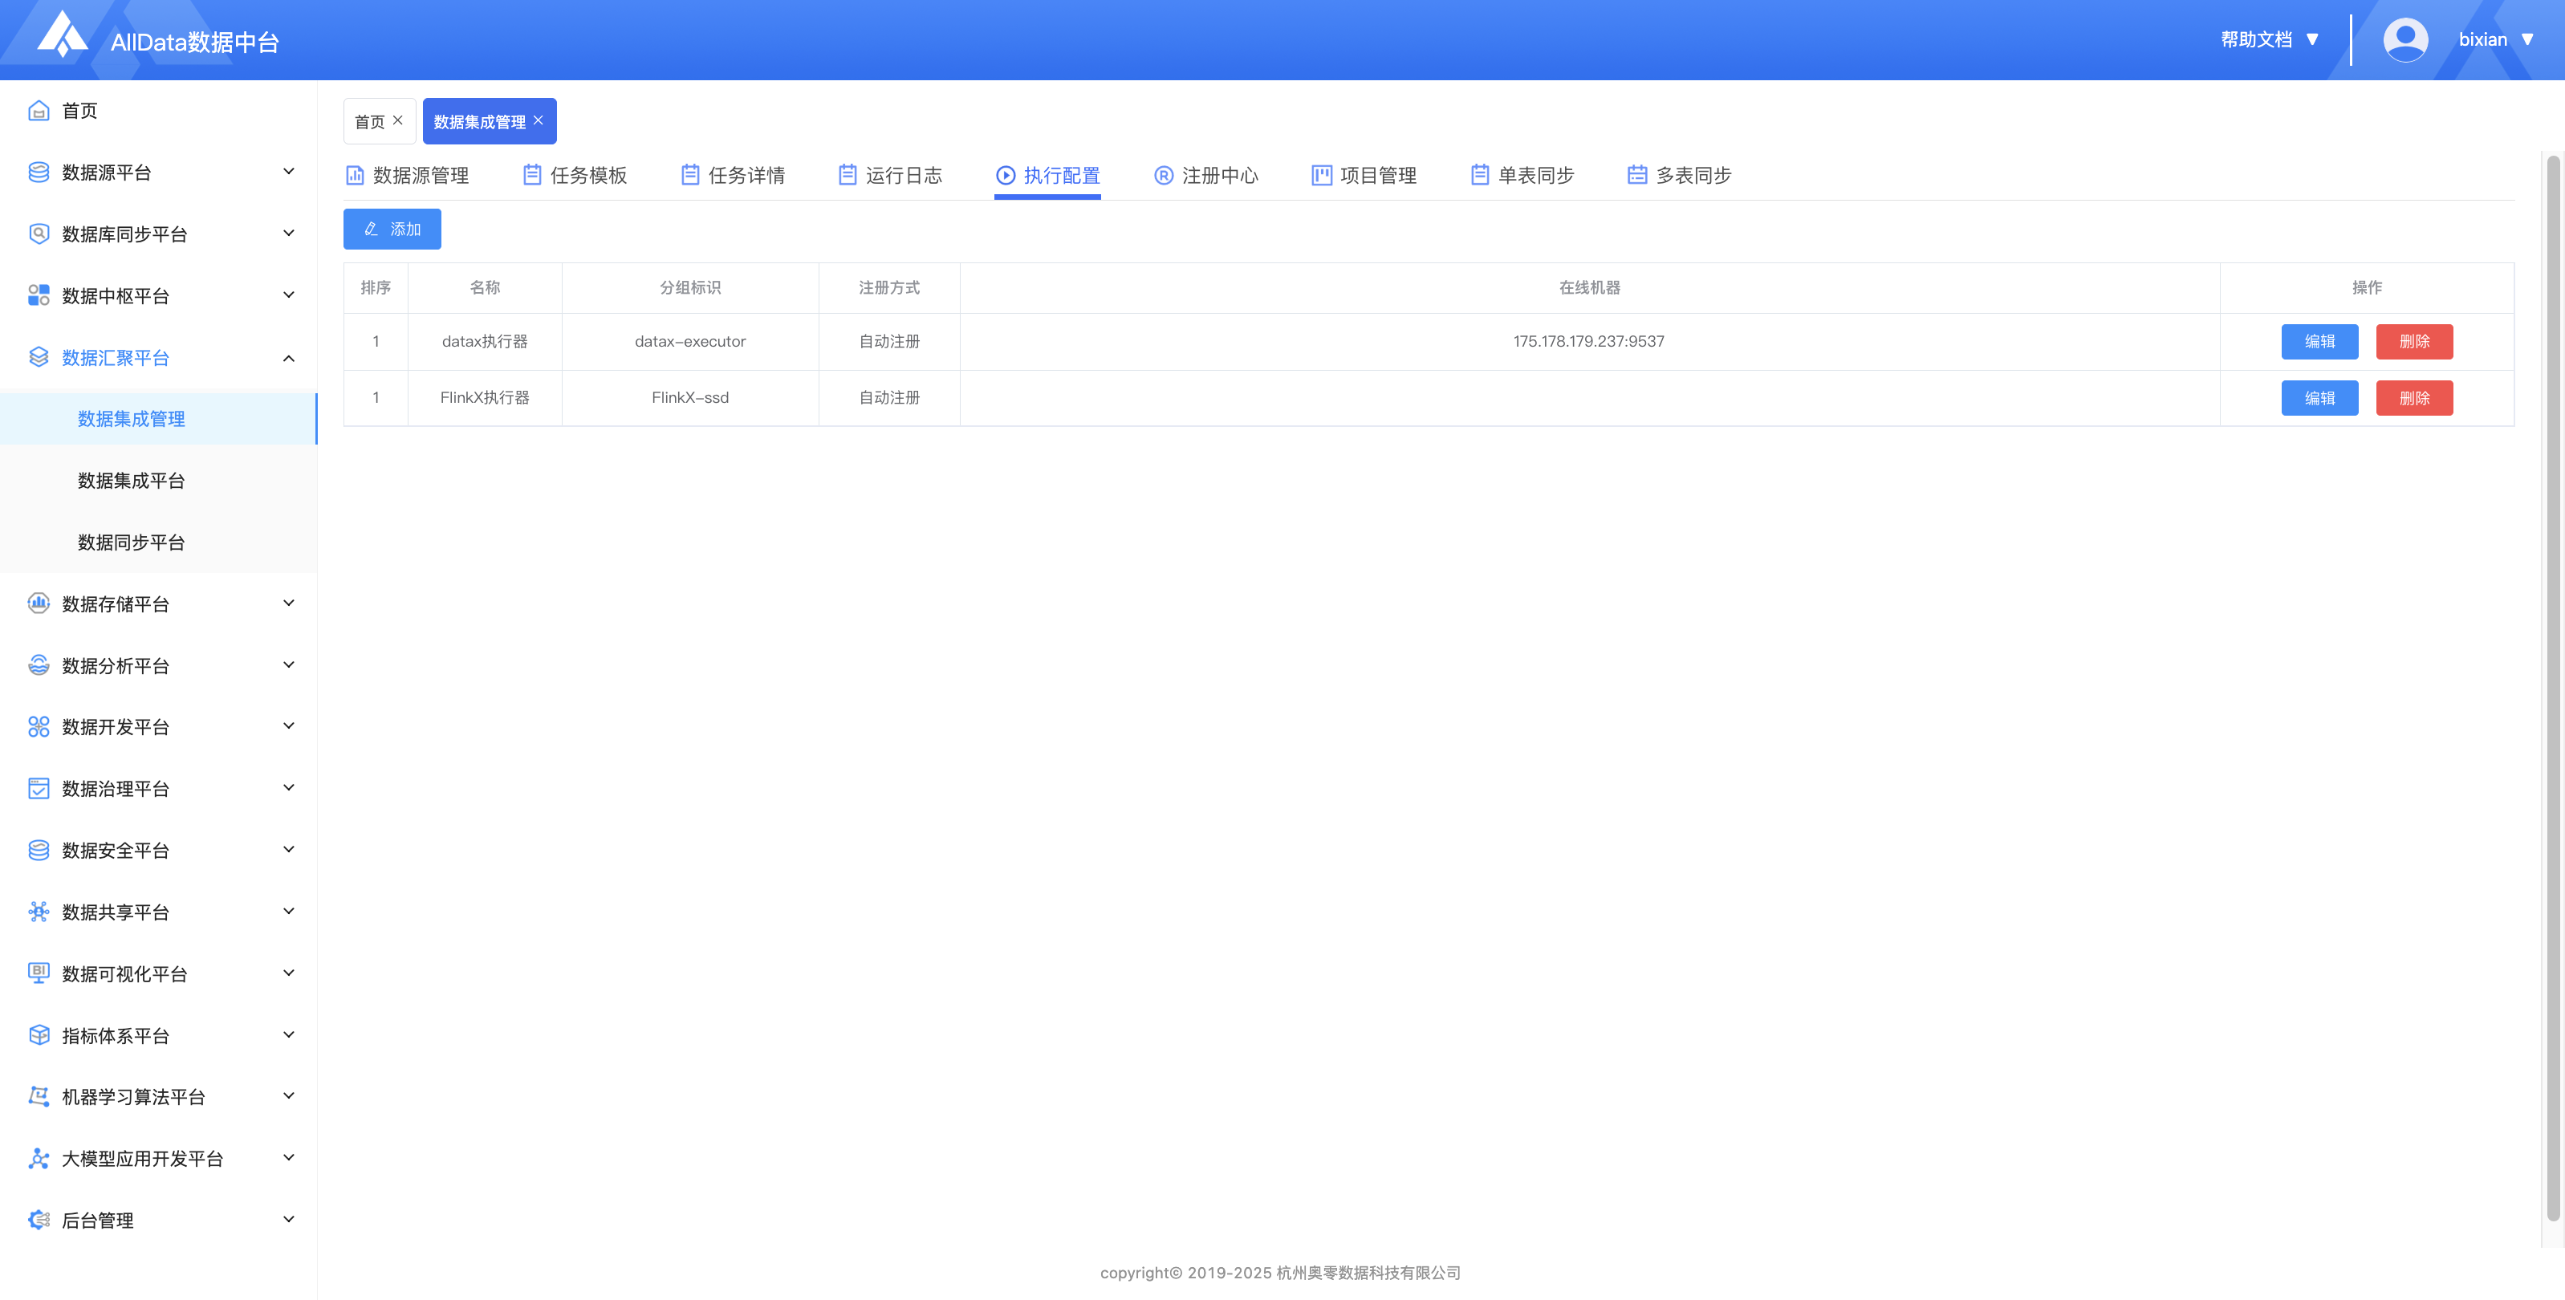Close the 数据集成管理 page tab
This screenshot has height=1300, width=2565.
(x=539, y=120)
